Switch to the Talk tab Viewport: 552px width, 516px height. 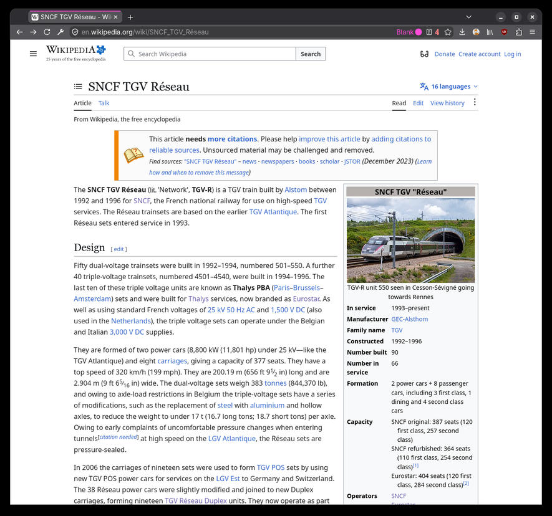click(x=104, y=103)
